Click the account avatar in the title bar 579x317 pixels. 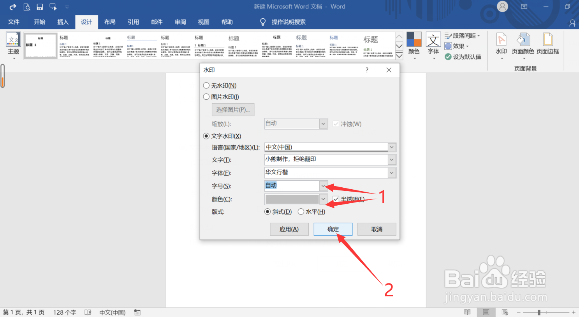(x=503, y=7)
